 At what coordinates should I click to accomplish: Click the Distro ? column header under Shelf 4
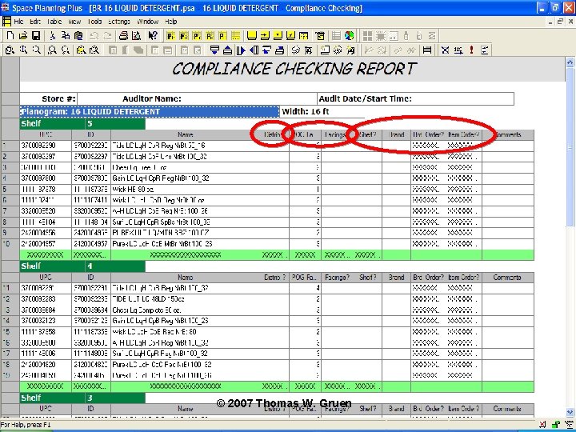pos(274,278)
